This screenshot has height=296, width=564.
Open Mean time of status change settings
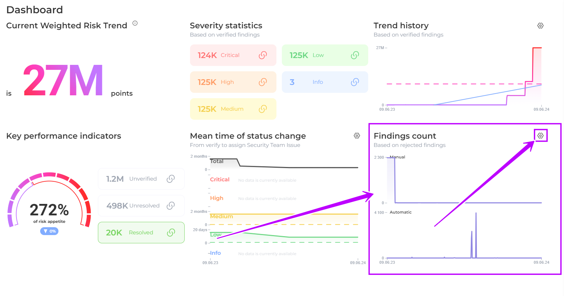[357, 135]
